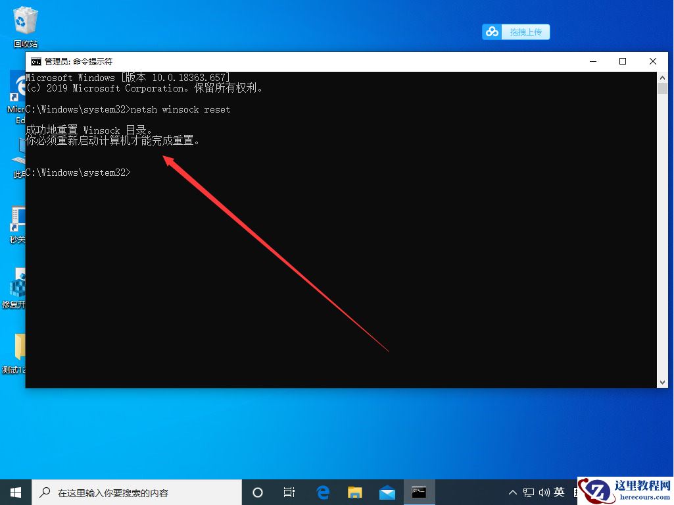Open the network icon in the tray

(528, 492)
